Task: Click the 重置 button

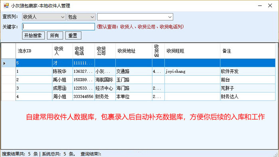Action: (x=73, y=35)
